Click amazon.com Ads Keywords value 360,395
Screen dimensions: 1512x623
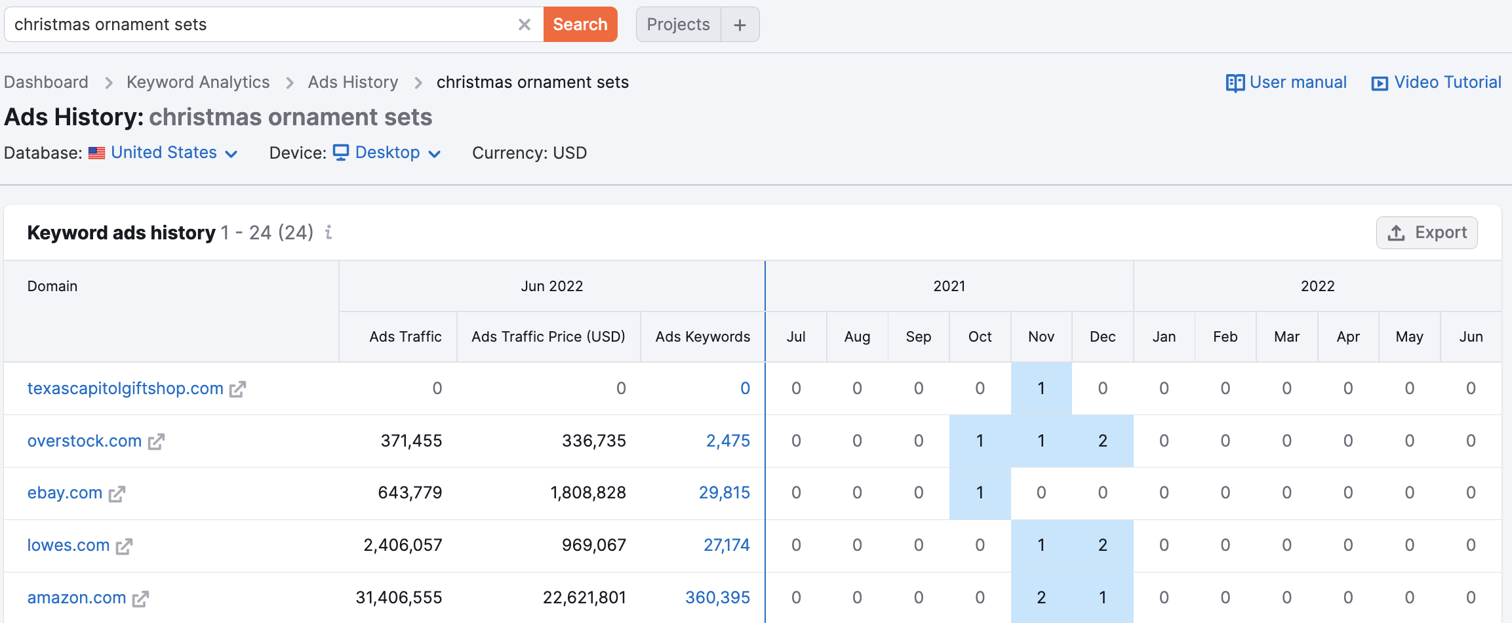coord(717,597)
